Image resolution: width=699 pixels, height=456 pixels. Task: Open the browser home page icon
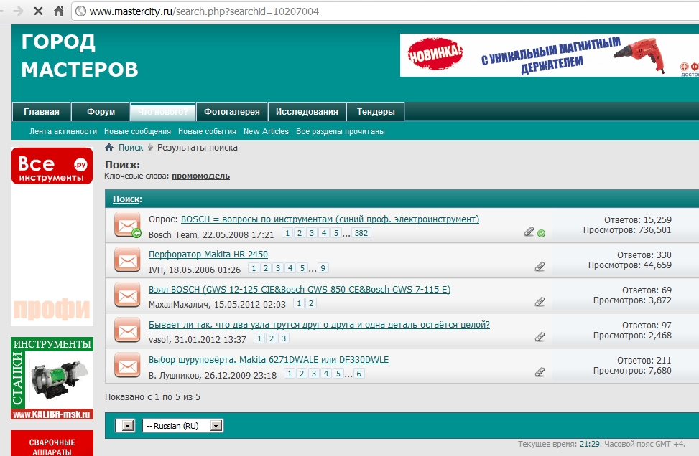(x=58, y=11)
